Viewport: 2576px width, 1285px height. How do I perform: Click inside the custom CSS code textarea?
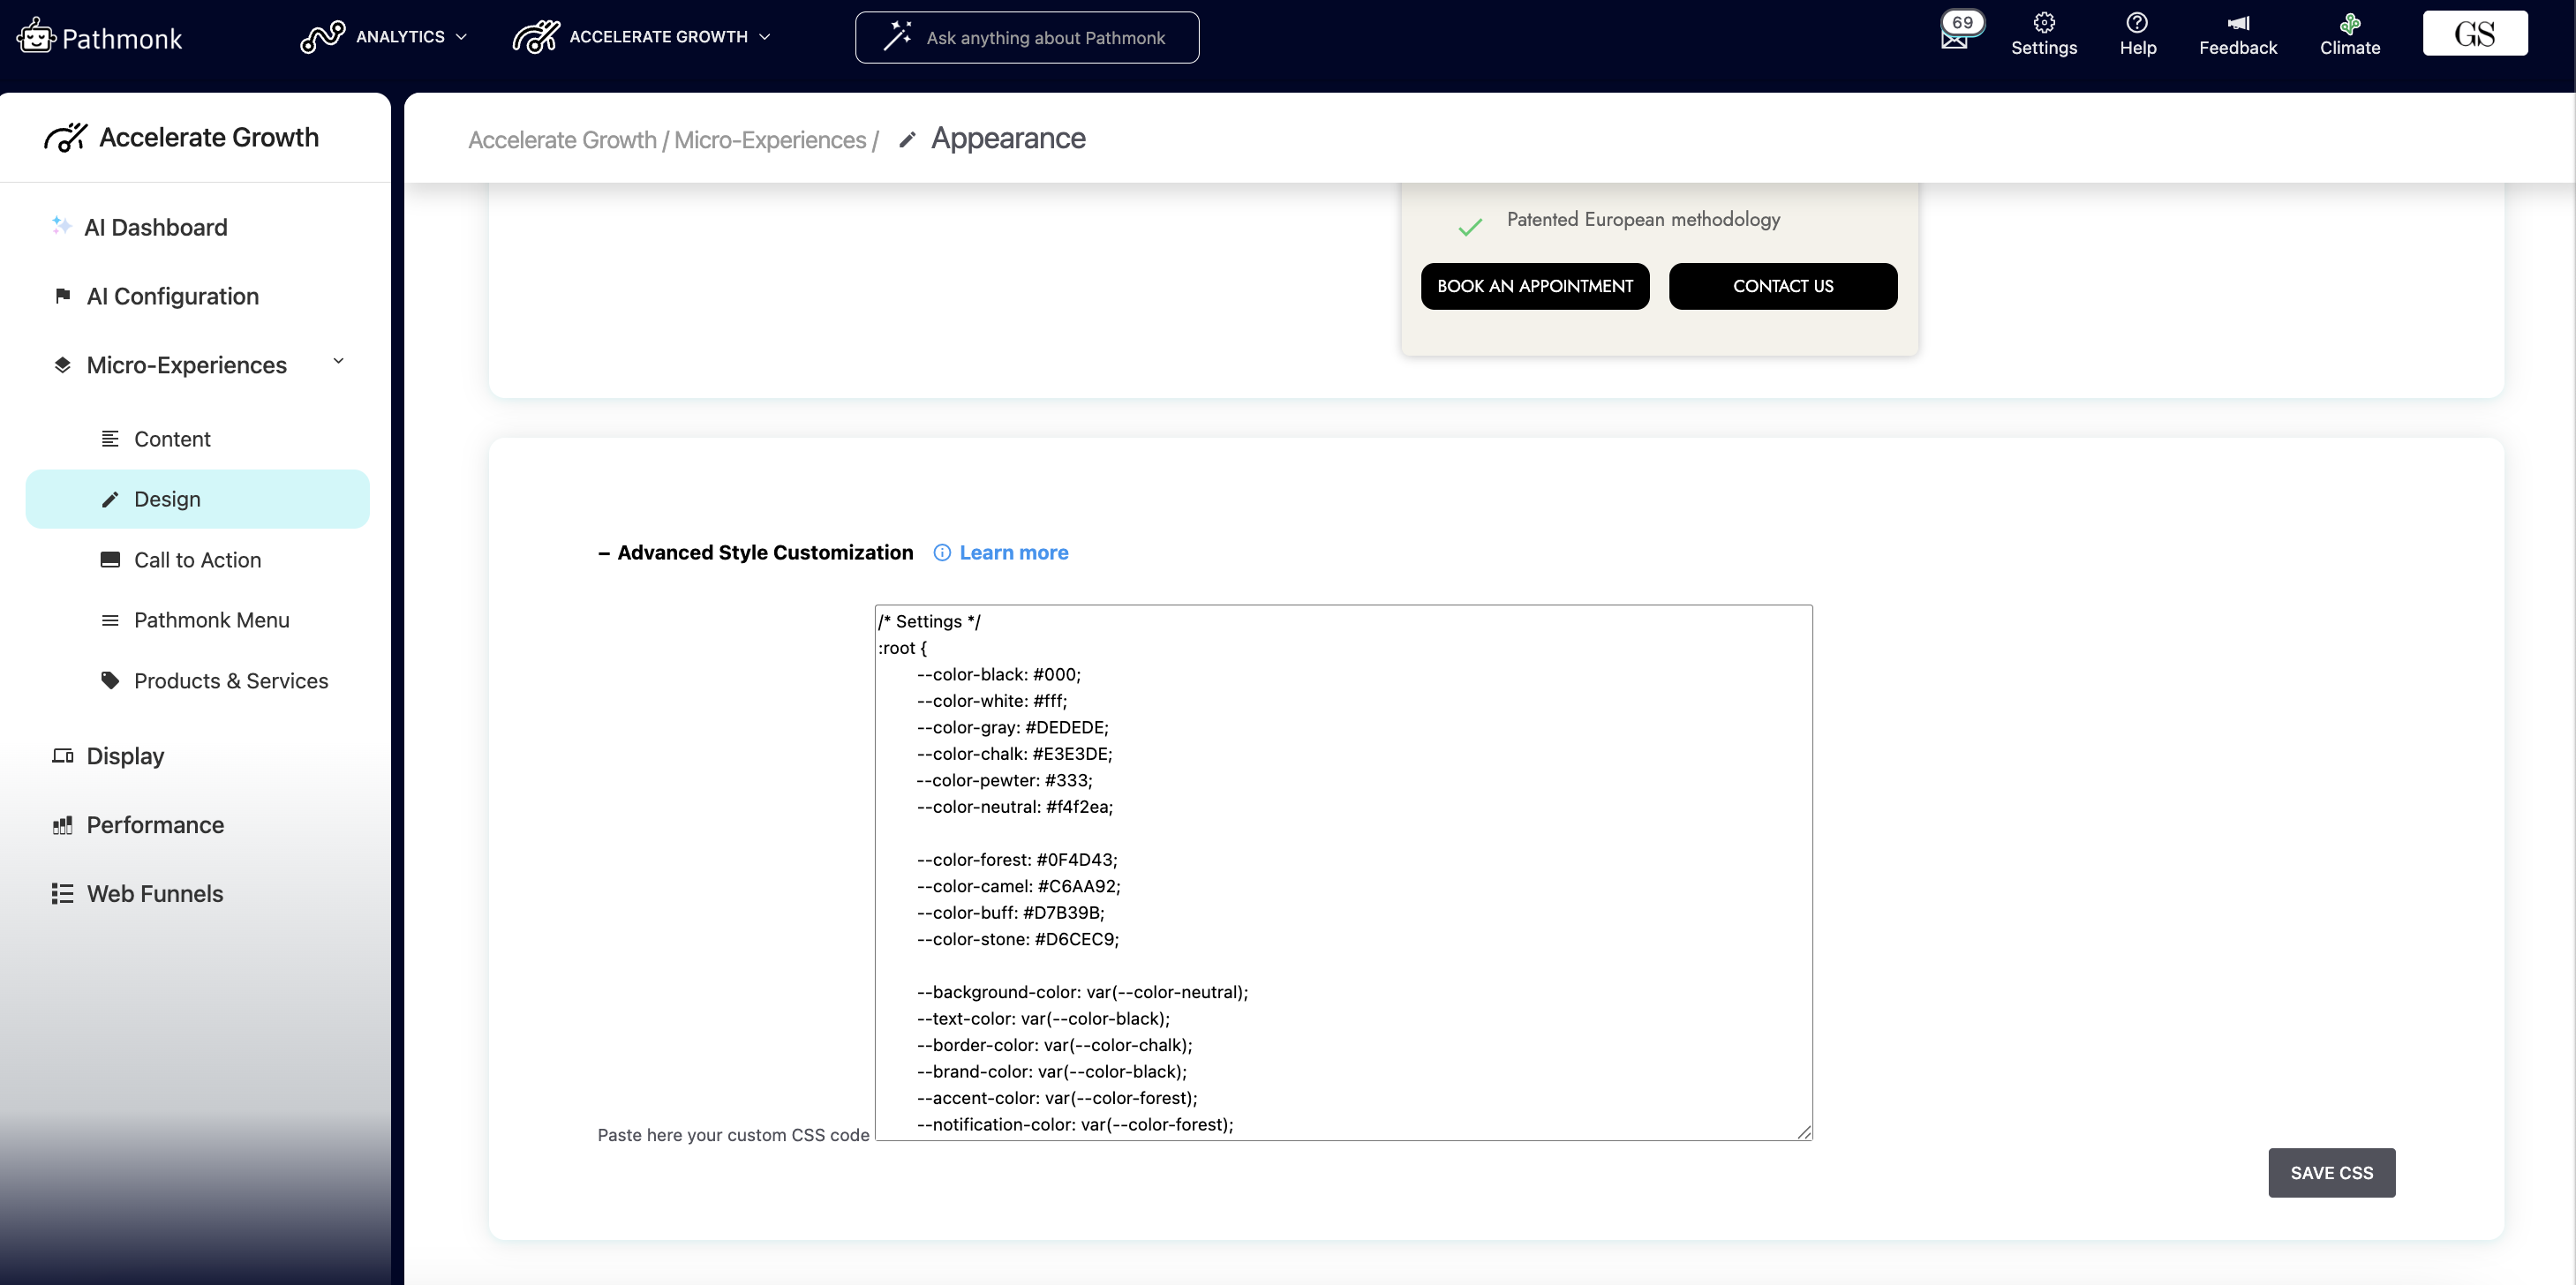coord(1342,870)
